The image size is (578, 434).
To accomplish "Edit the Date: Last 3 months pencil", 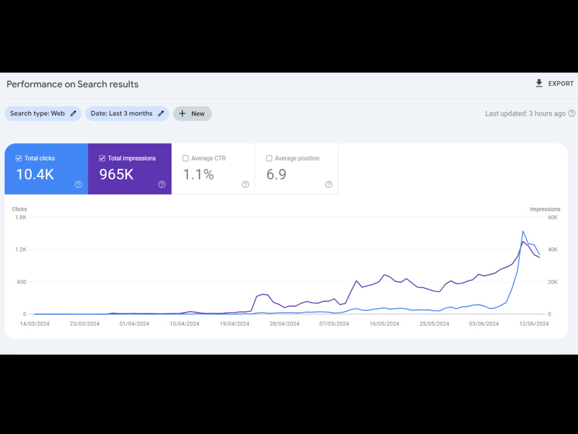I will [x=161, y=113].
